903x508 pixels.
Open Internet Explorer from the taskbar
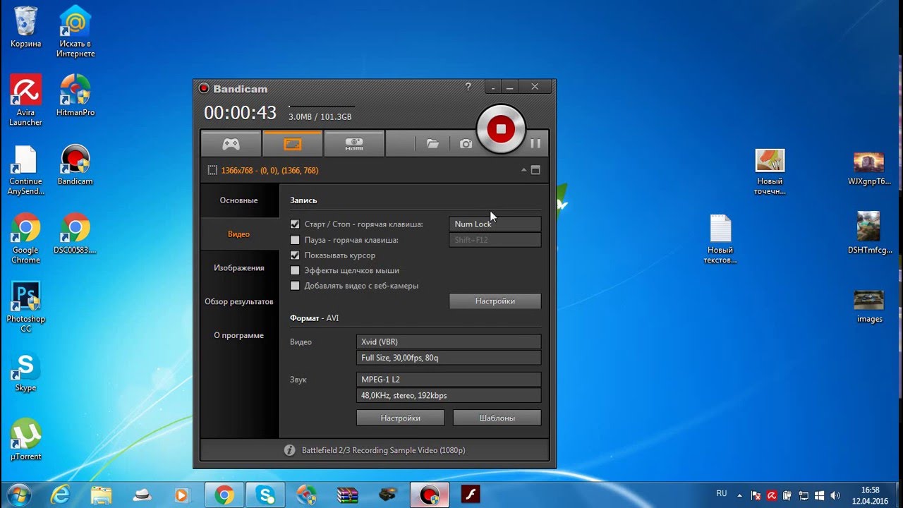coord(61,495)
